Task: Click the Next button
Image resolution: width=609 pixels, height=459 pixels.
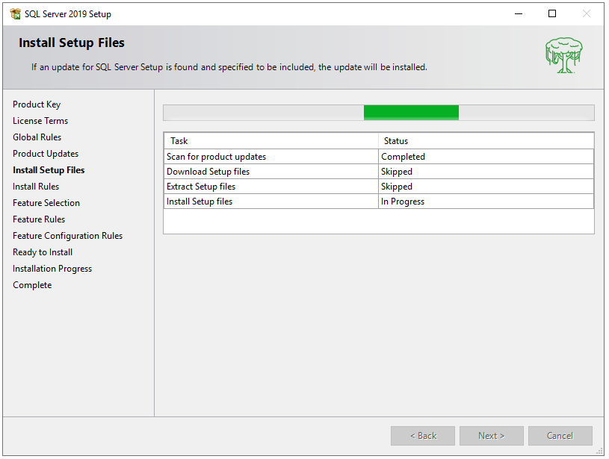Action: point(492,436)
